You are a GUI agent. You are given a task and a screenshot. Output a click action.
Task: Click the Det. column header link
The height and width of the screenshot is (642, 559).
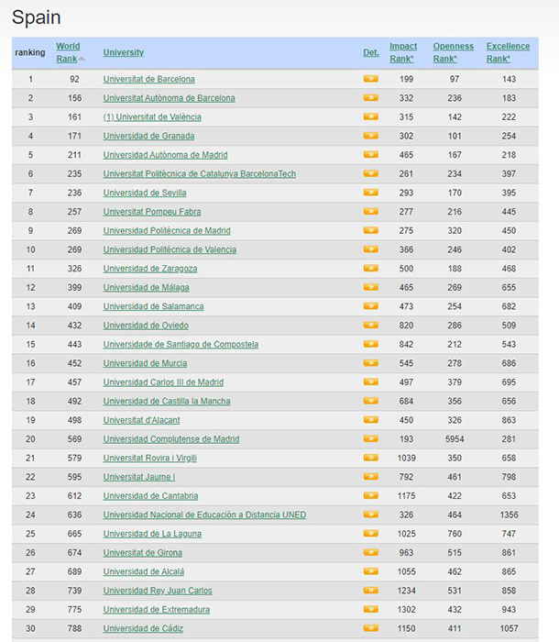click(370, 52)
